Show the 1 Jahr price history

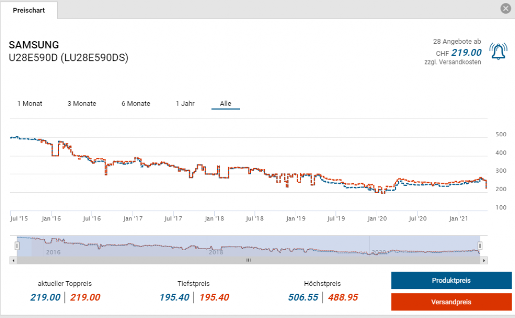[185, 104]
